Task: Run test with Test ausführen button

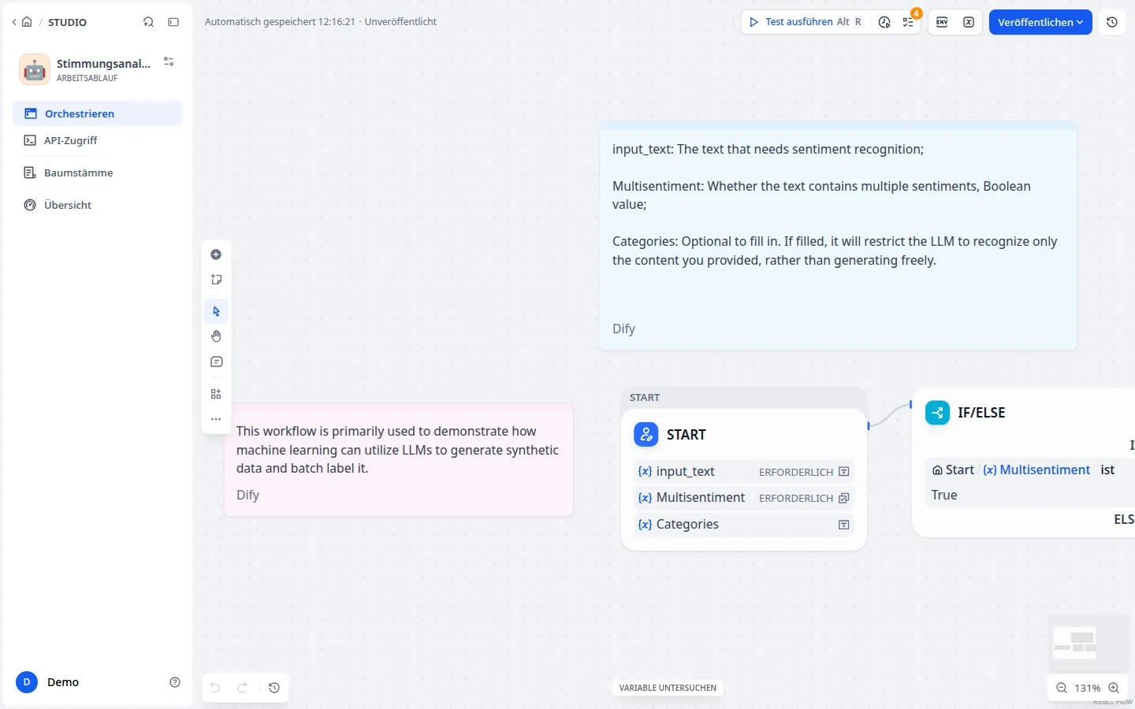Action: coord(806,22)
